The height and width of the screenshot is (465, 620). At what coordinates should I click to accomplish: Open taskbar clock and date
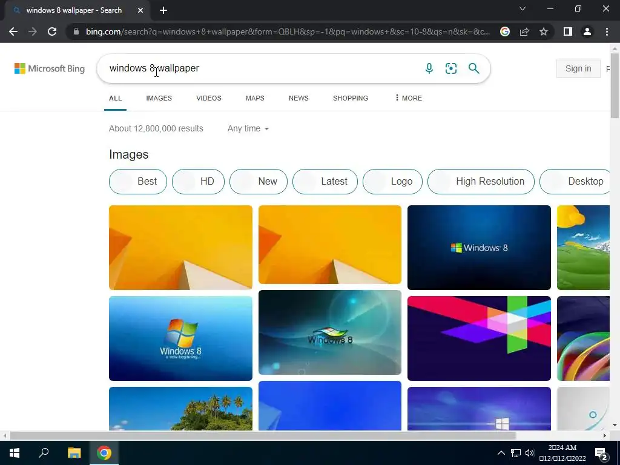562,453
